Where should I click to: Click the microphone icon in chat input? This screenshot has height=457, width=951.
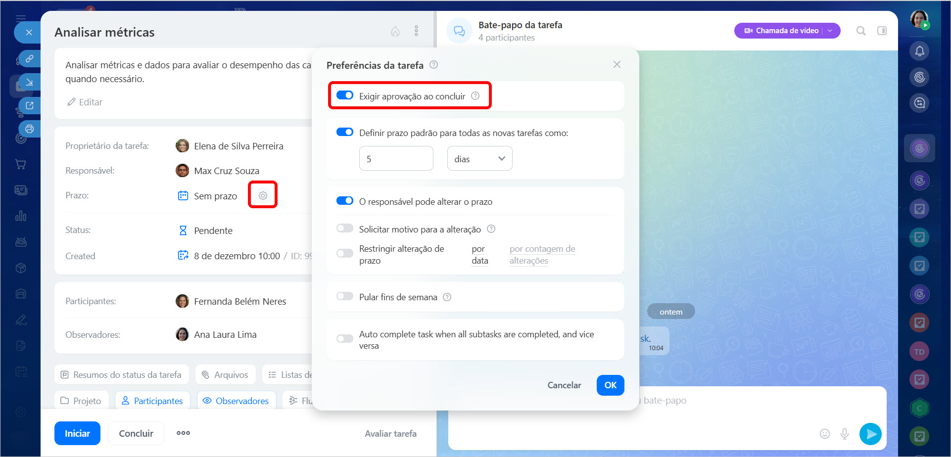coord(845,434)
